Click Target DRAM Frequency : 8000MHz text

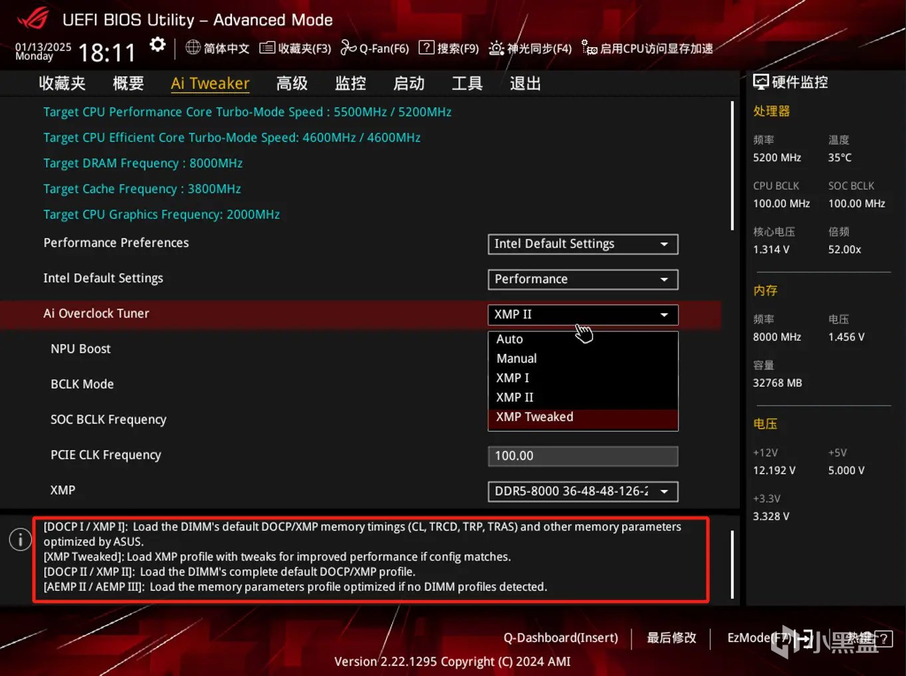coord(143,163)
